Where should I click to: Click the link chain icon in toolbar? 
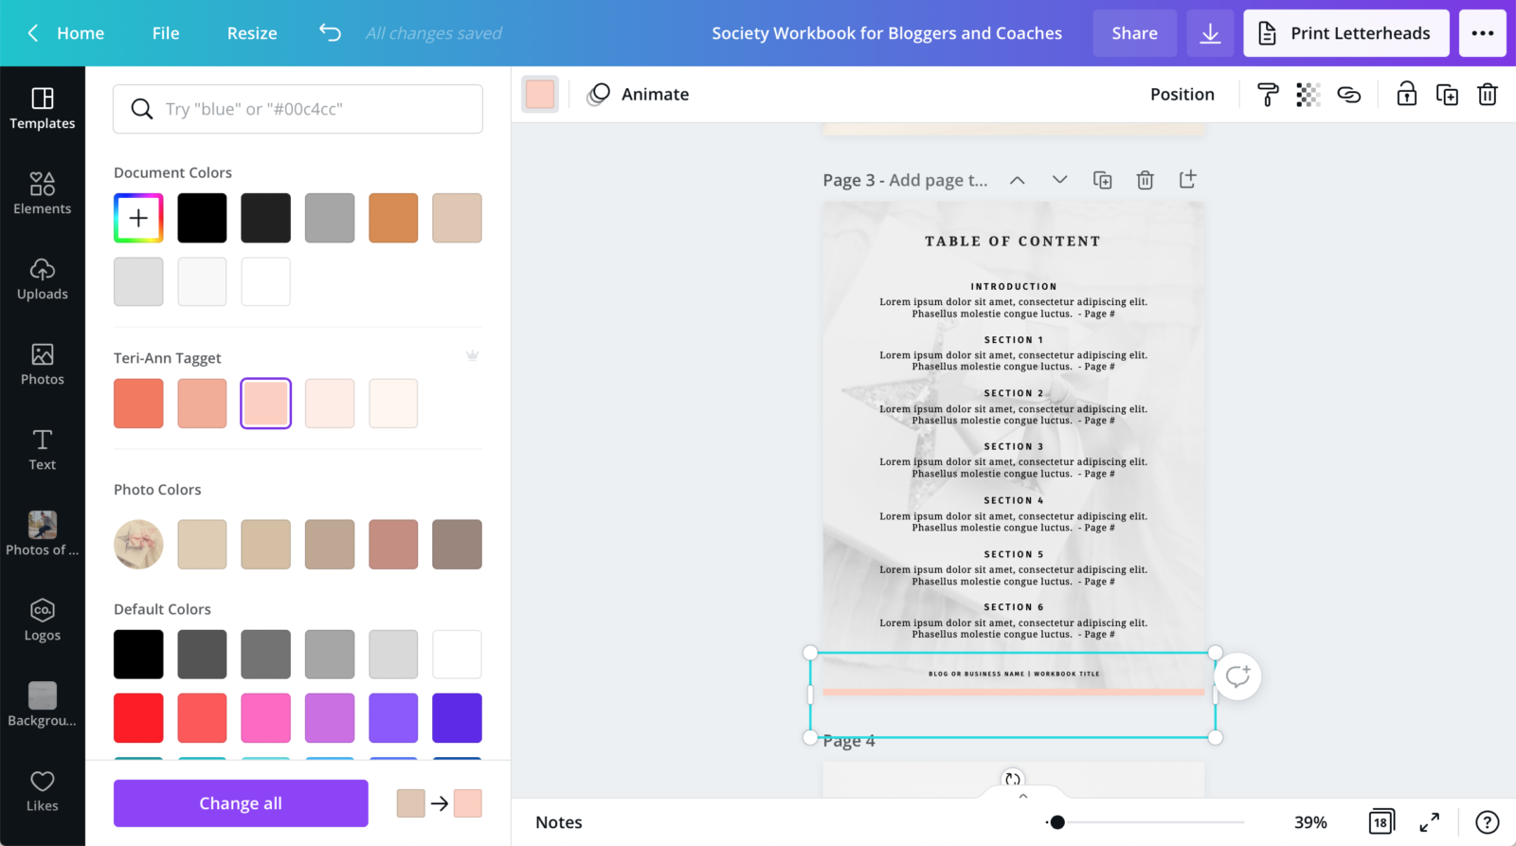(1348, 95)
